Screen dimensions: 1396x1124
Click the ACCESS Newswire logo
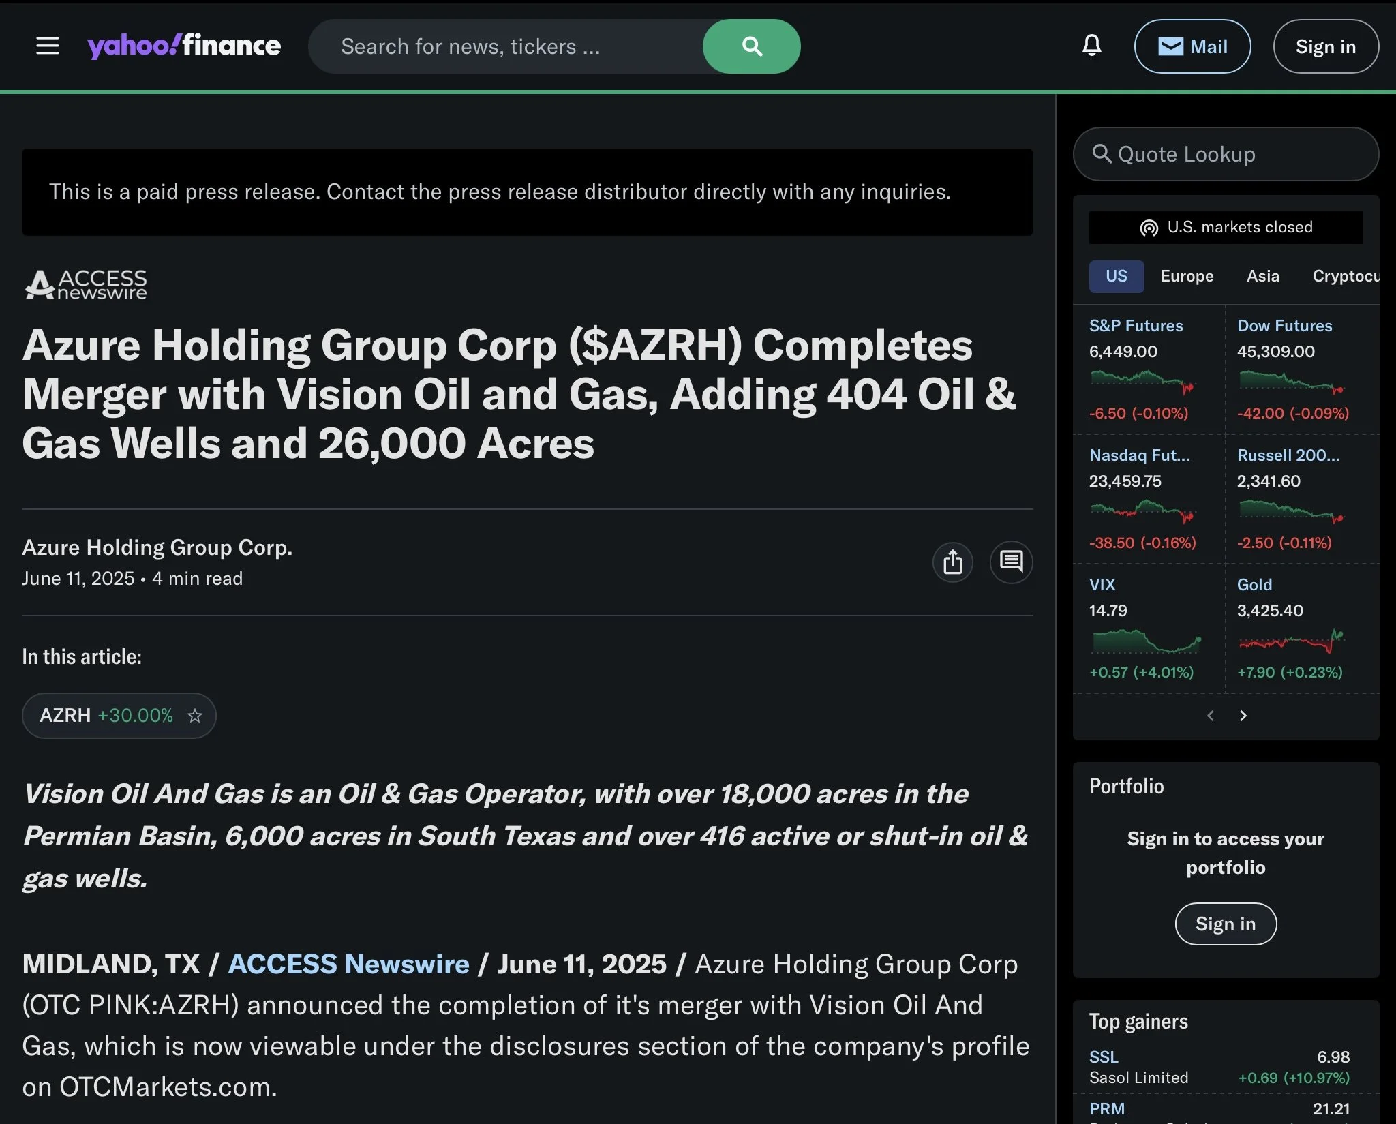click(86, 285)
